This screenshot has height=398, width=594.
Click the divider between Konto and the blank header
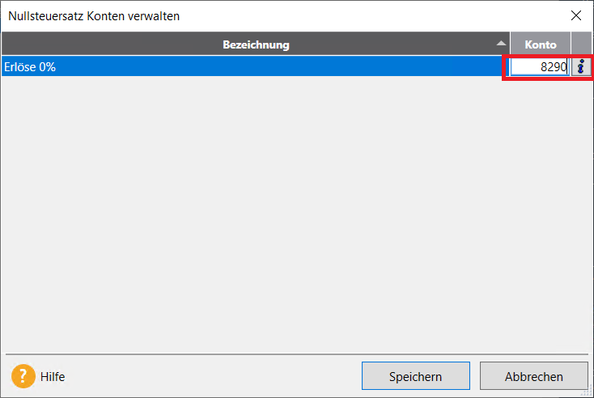[x=571, y=44]
